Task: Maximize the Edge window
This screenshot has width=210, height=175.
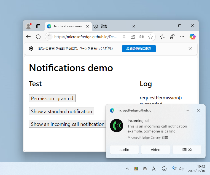Action: (180, 26)
